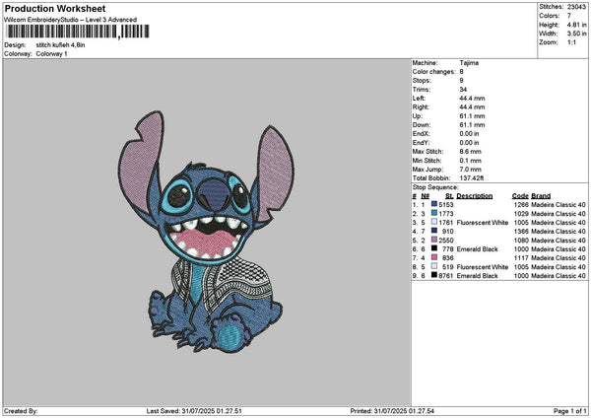Click the 'Stop Sequence:' heading
Screen dimensions: 591x418
pyautogui.click(x=435, y=187)
